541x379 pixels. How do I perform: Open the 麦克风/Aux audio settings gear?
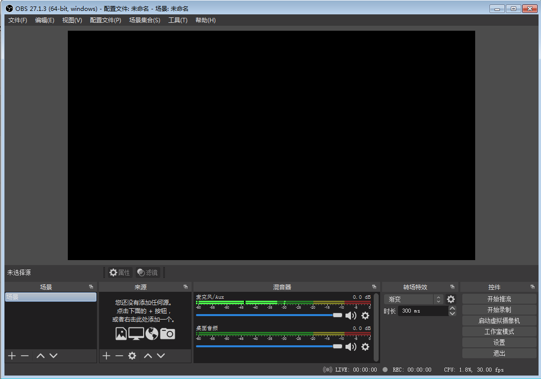pyautogui.click(x=365, y=316)
